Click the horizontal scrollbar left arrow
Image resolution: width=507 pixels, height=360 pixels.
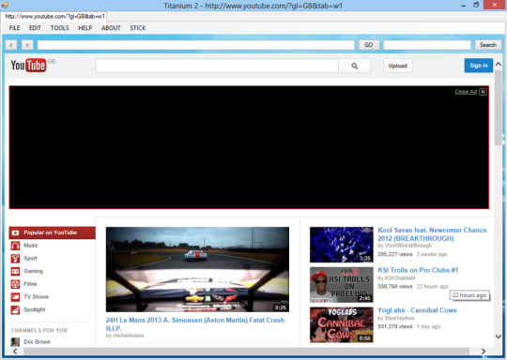click(15, 351)
